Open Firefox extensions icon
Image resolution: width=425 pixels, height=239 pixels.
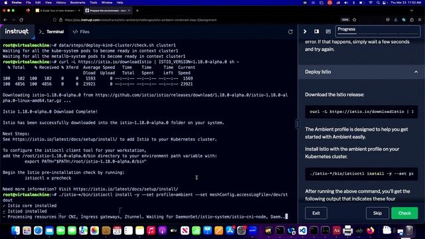(x=412, y=20)
